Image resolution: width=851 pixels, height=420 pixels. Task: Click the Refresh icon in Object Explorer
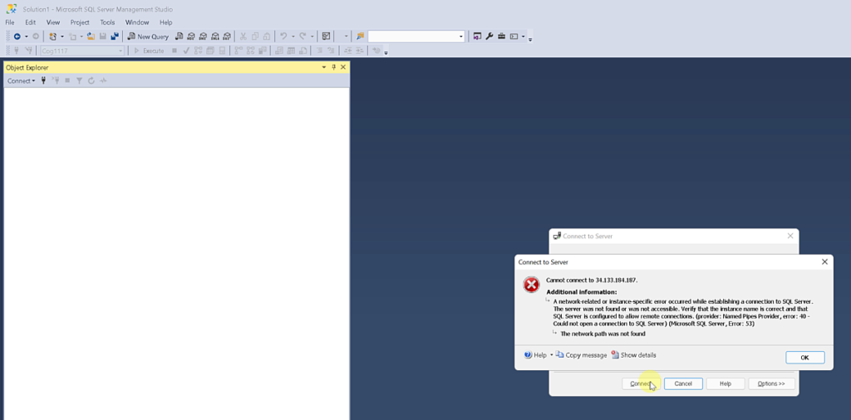[x=91, y=81]
